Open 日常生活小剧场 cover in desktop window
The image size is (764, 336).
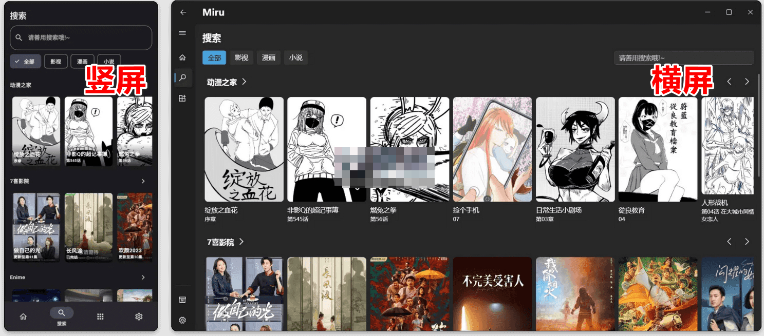[575, 149]
